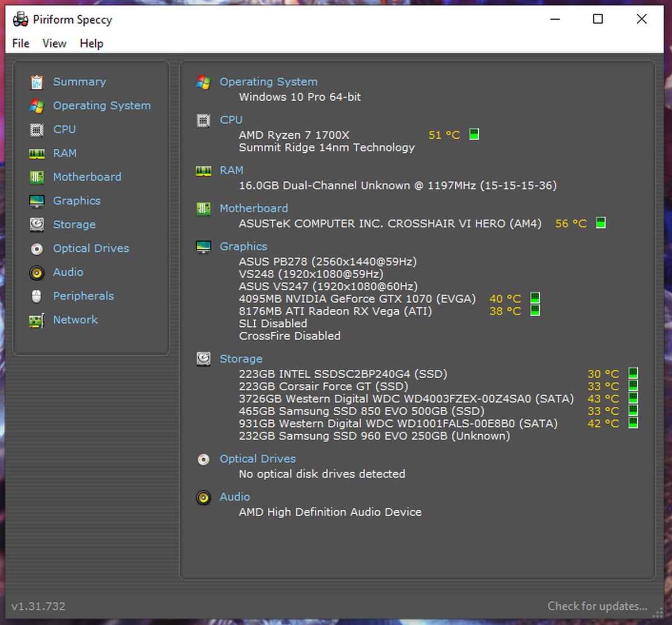Click the version number v1.31.732
672x625 pixels.
pyautogui.click(x=38, y=606)
